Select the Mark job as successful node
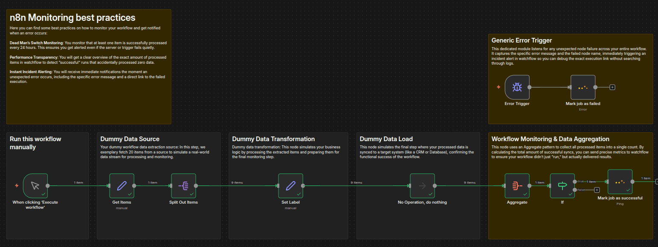Viewport: 658px width, 247px height. pos(620,182)
